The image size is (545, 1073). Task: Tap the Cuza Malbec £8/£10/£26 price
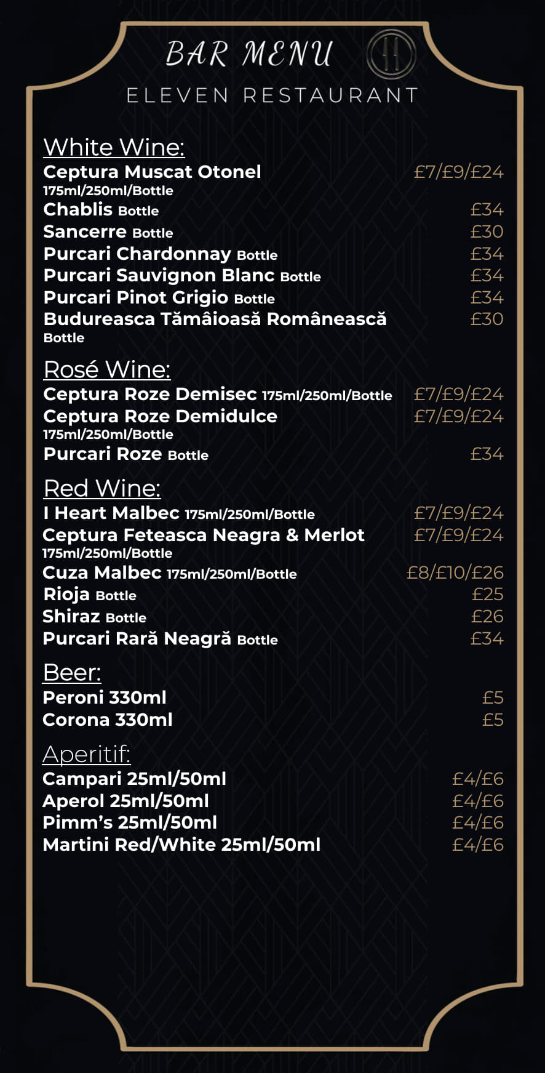455,573
